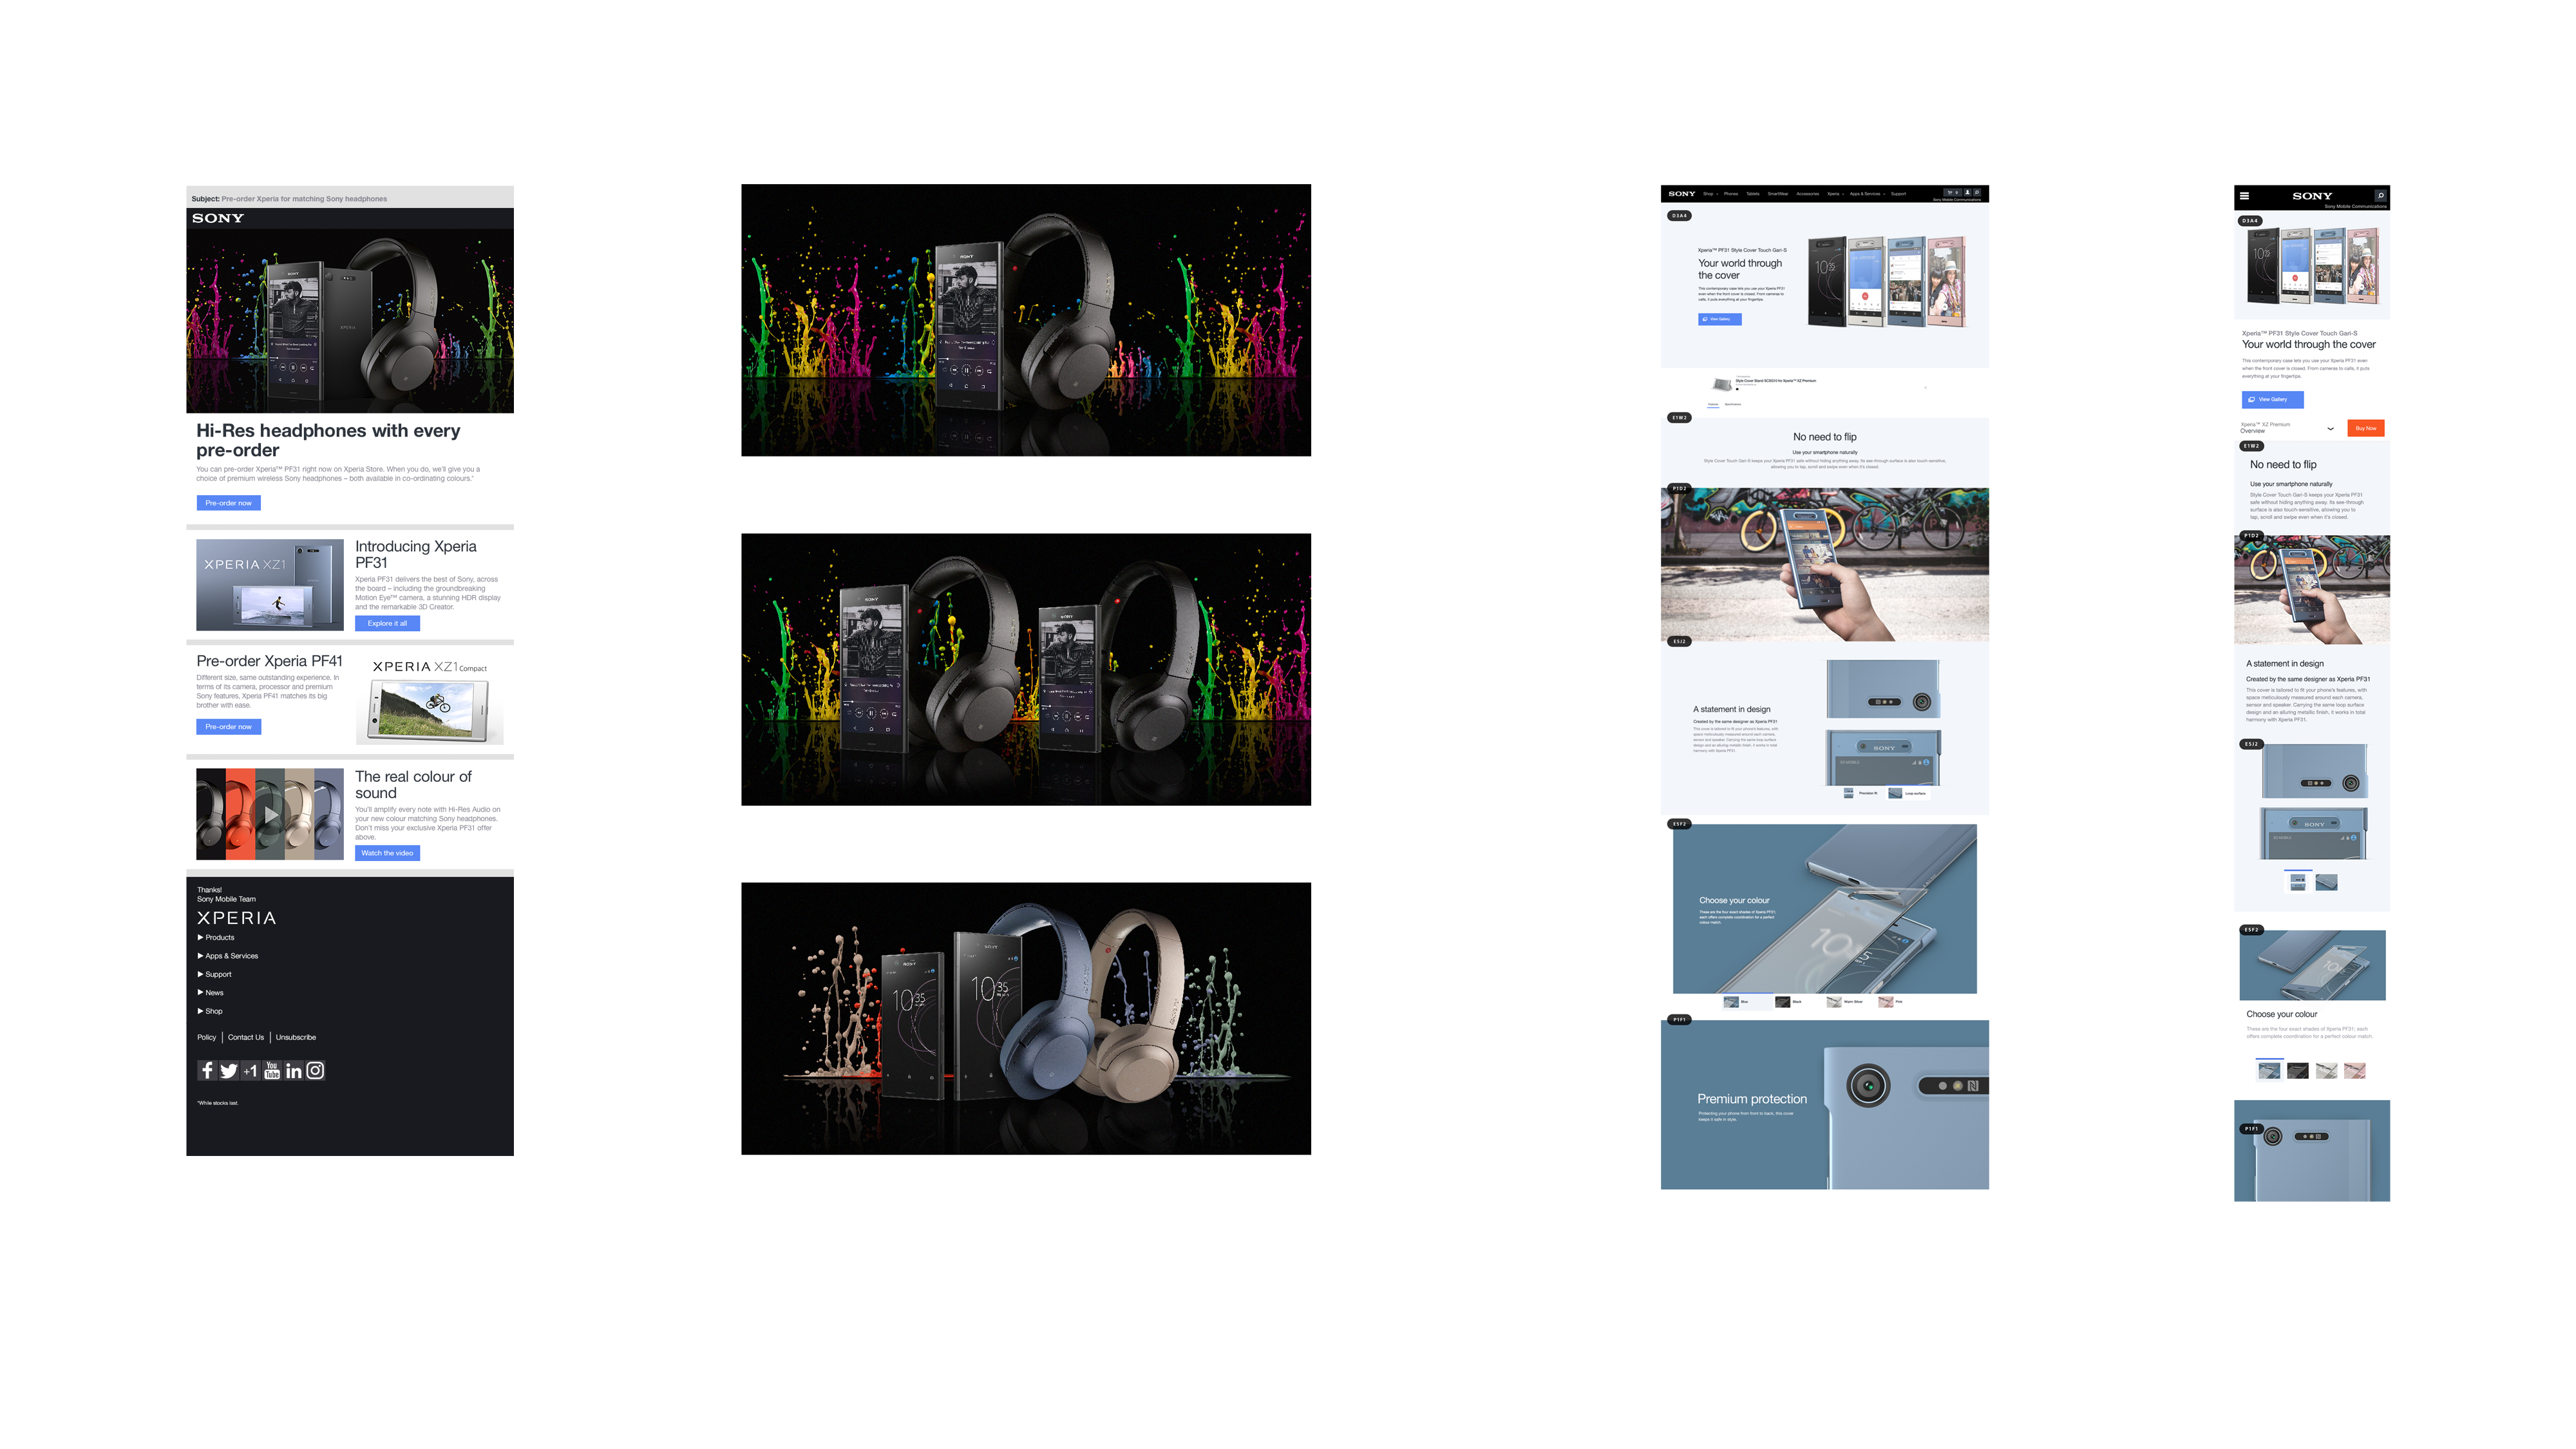The height and width of the screenshot is (1449, 2576).
Task: Open the YouTube icon in email footer
Action: point(272,1070)
